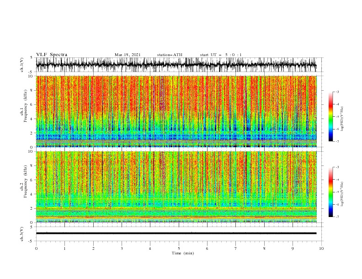This screenshot has height=279, width=362.
Task: Click time axis tick label '1'
Action: [x=64, y=248]
